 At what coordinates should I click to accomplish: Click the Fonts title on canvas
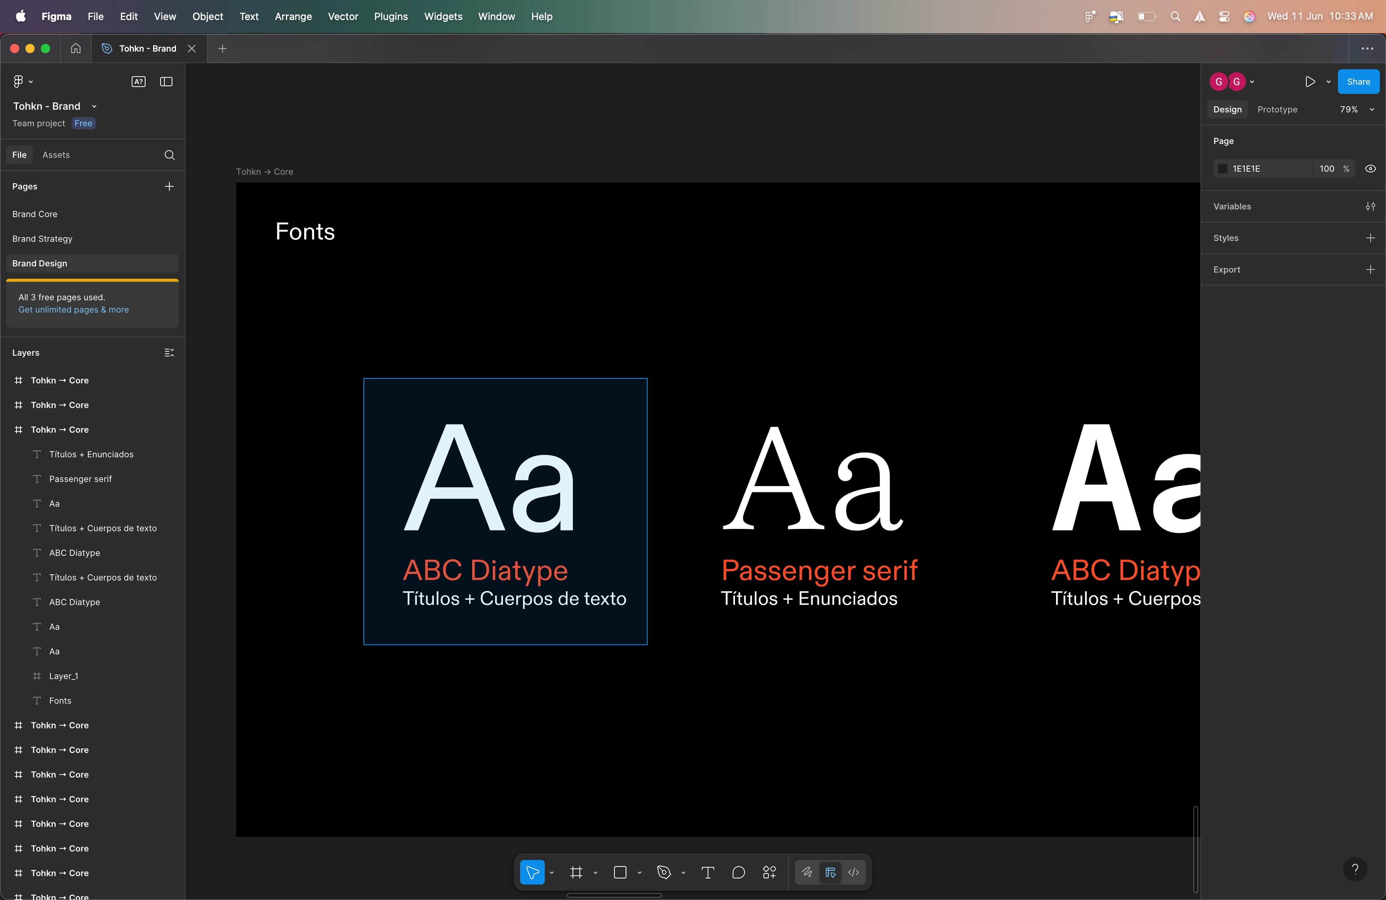[x=305, y=232]
